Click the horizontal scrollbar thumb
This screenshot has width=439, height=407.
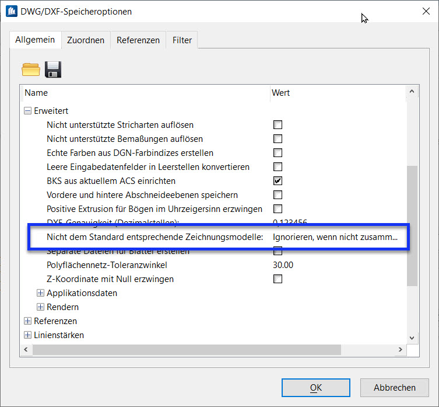tap(187, 350)
